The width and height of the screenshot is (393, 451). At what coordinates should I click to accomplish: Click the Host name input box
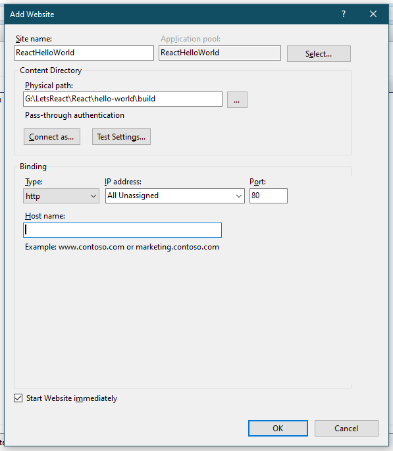(x=122, y=230)
